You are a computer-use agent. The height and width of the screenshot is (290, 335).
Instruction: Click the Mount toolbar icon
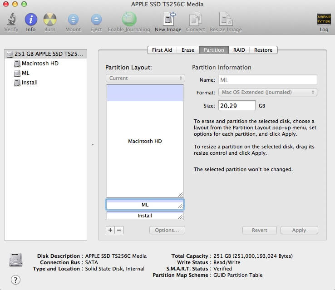(73, 20)
